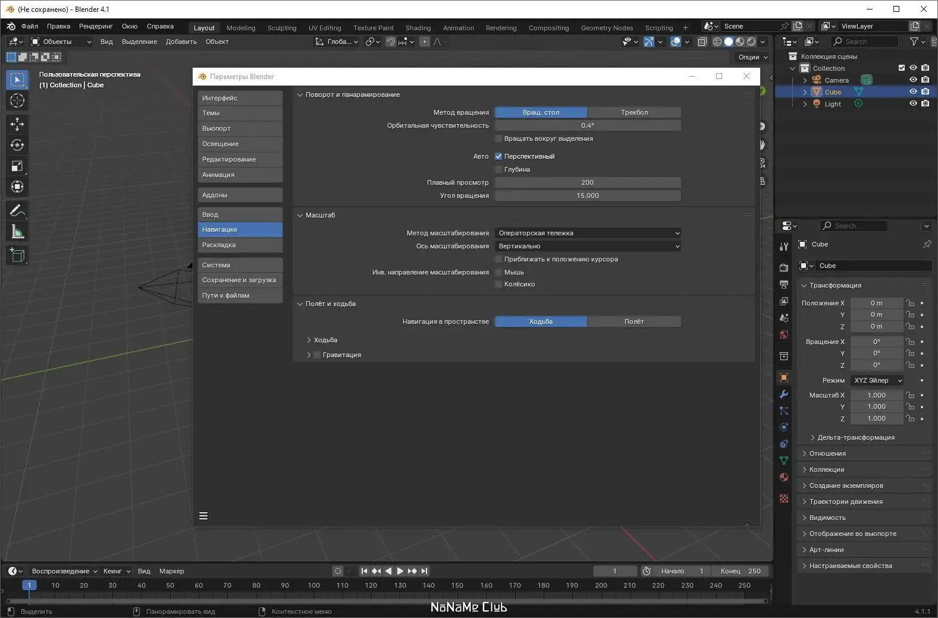
Task: Switch to the Sculpting workspace tab
Action: pyautogui.click(x=281, y=28)
